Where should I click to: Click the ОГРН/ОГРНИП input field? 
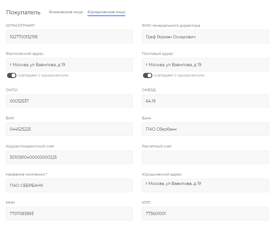tap(69, 37)
